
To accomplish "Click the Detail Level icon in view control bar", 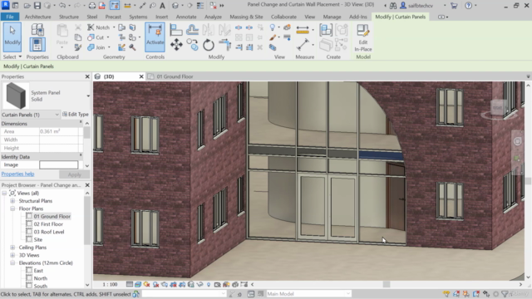I will pyautogui.click(x=130, y=284).
